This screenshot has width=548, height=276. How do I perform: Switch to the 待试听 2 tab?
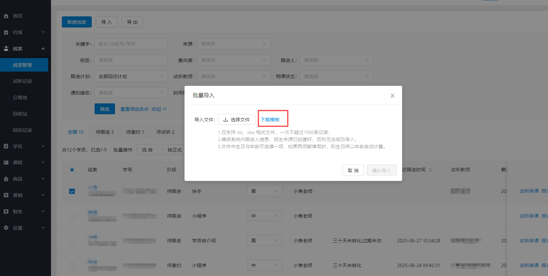coord(165,132)
